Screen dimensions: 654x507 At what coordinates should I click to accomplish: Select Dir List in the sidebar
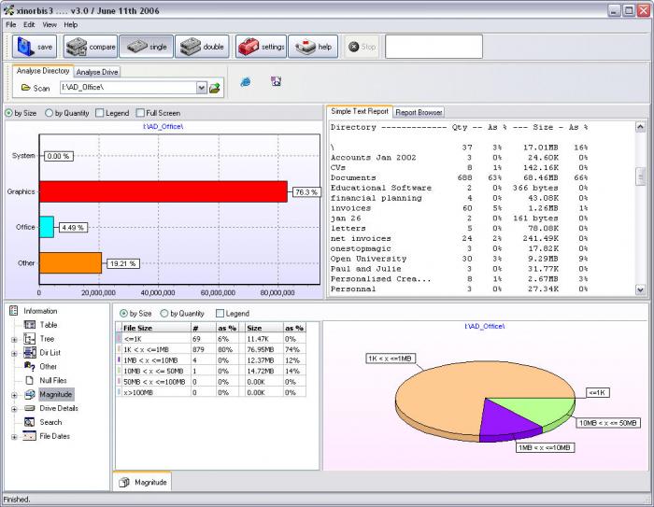(50, 353)
